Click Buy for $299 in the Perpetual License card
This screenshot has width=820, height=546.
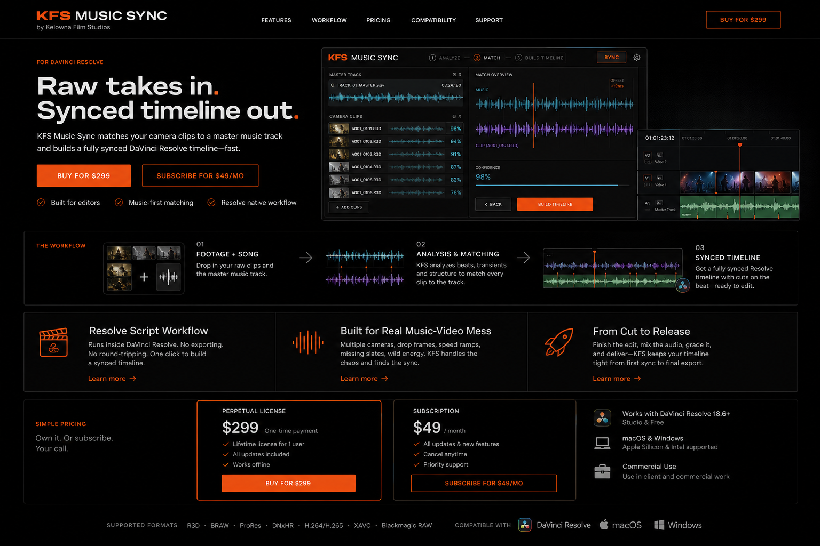[x=288, y=483]
